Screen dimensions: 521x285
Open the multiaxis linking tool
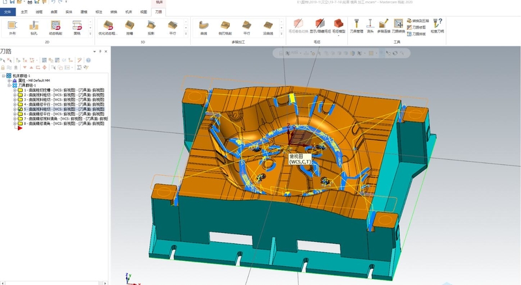pyautogui.click(x=384, y=26)
